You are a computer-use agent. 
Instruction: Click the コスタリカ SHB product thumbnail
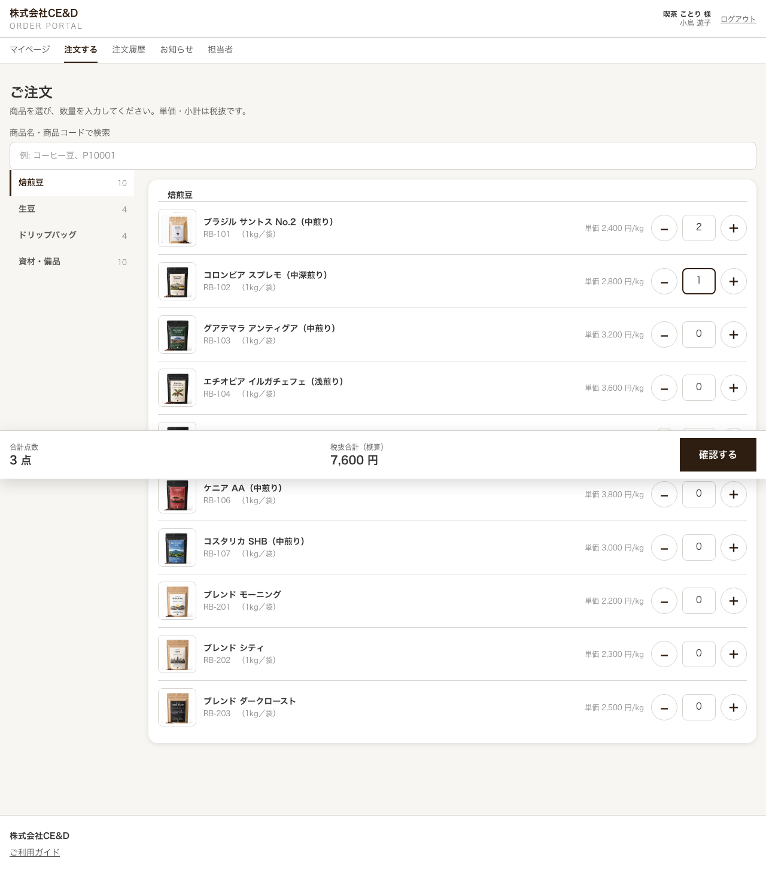pyautogui.click(x=177, y=547)
